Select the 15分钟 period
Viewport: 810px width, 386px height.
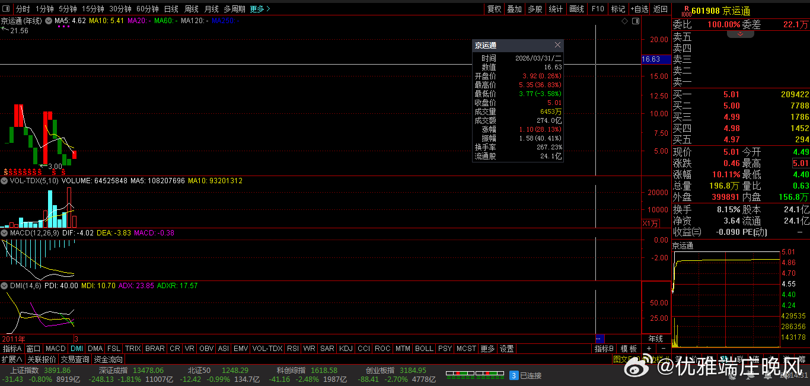[93, 9]
